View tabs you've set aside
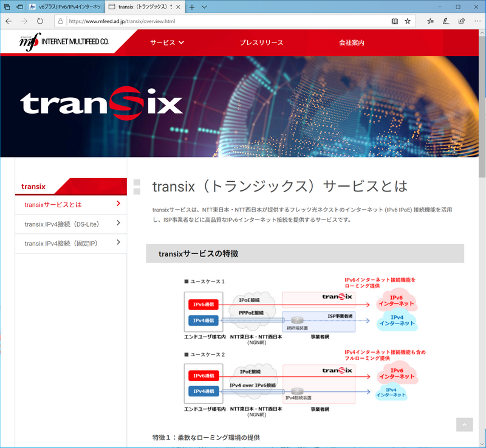 (x=19, y=7)
